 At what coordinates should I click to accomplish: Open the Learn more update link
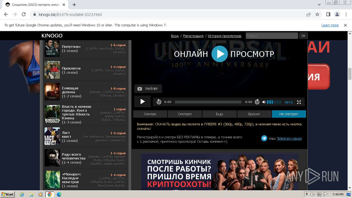click(330, 25)
